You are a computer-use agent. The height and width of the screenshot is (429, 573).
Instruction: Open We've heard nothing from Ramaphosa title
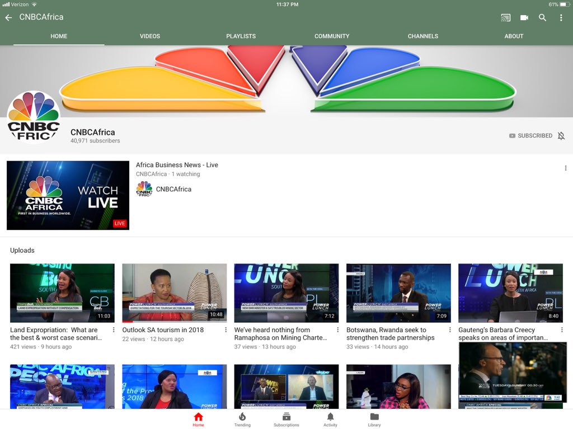[x=281, y=333]
